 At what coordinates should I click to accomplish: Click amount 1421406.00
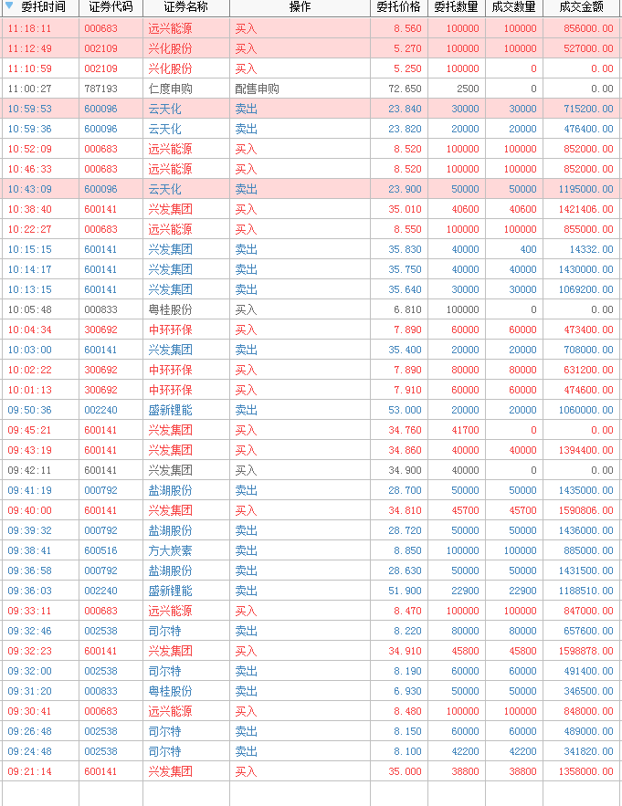[586, 209]
